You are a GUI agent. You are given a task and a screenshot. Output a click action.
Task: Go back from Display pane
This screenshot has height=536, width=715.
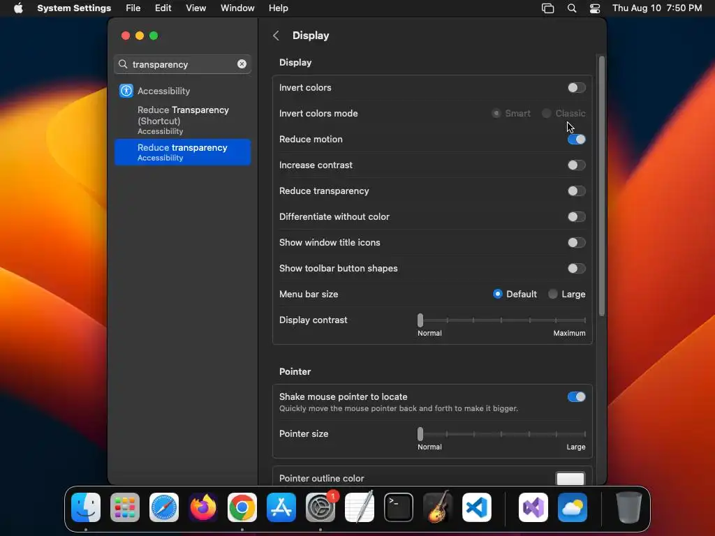coord(276,36)
